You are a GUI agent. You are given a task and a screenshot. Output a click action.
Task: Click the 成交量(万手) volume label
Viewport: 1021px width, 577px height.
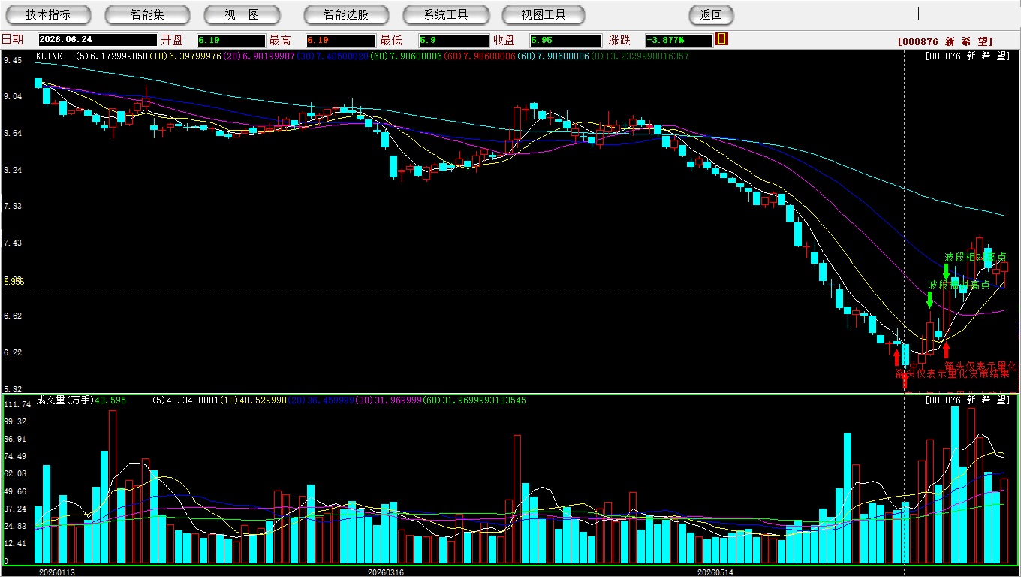pyautogui.click(x=65, y=400)
